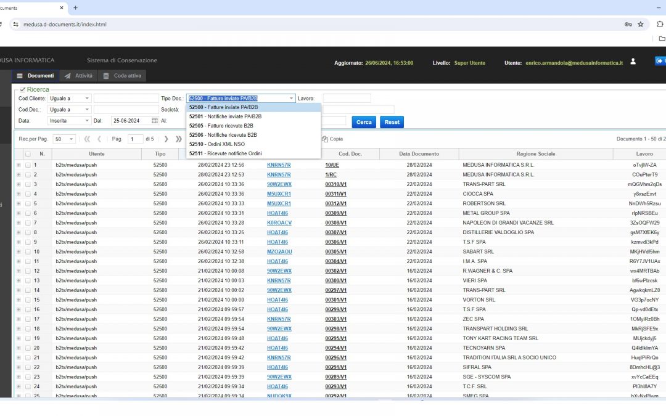Sort by Utente column header

pos(96,153)
